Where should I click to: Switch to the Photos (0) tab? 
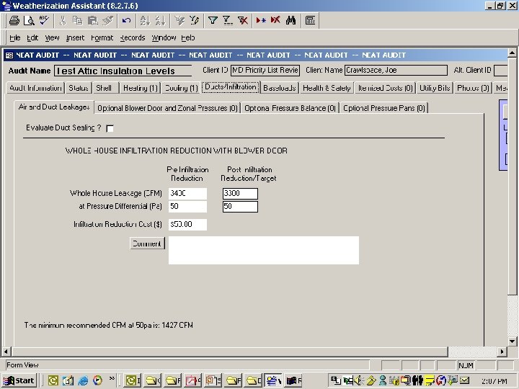[473, 88]
